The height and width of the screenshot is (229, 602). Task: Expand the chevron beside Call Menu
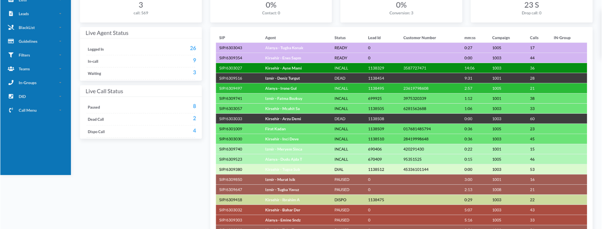coord(60,110)
